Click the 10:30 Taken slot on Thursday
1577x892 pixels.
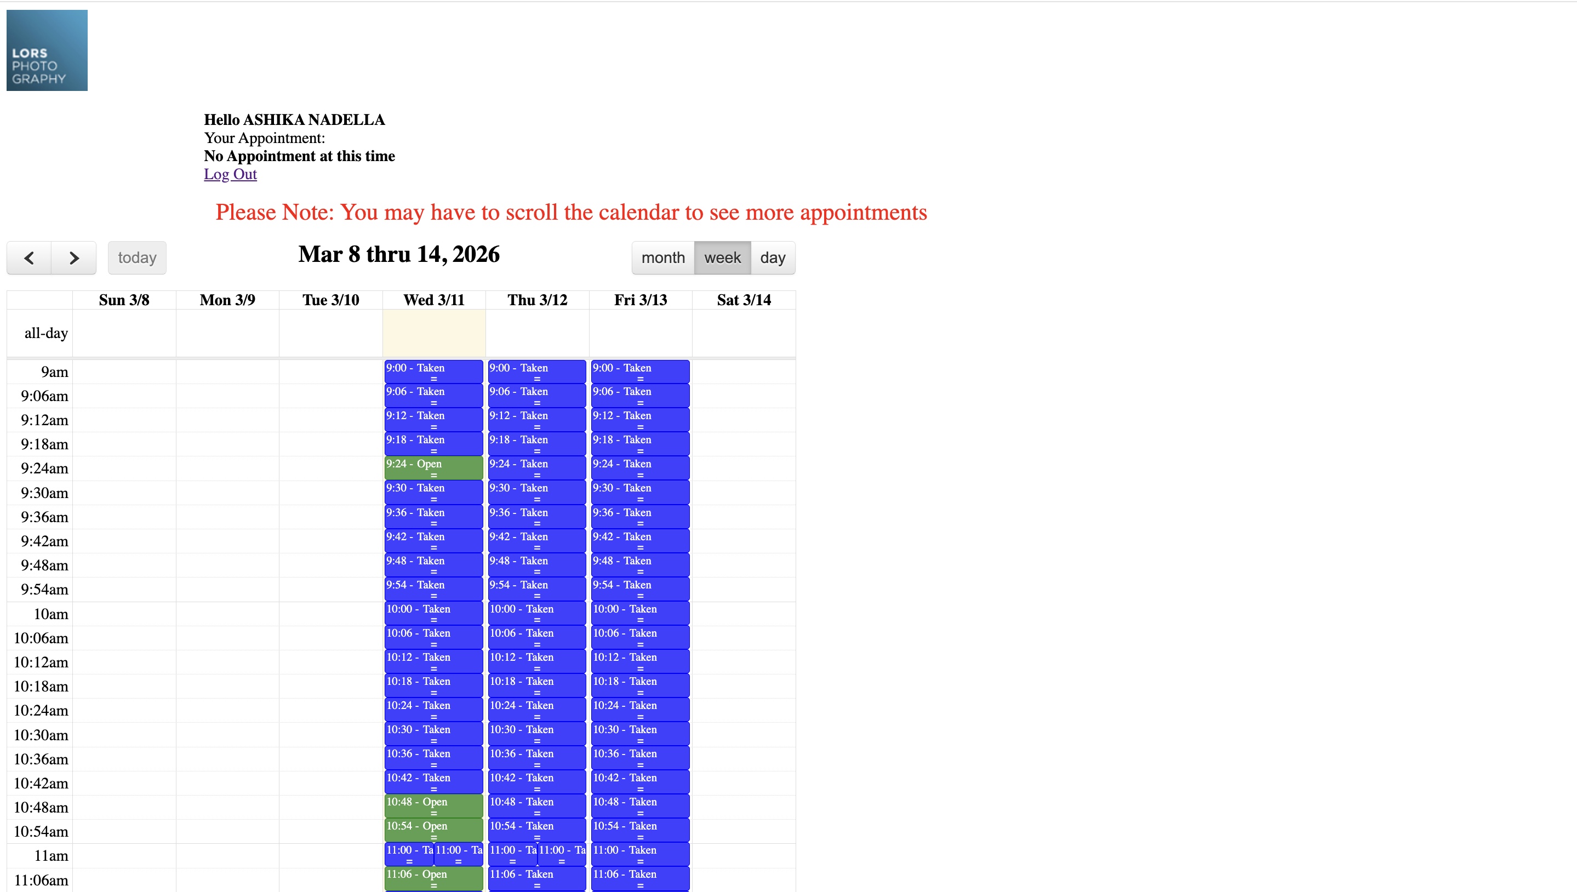(536, 733)
